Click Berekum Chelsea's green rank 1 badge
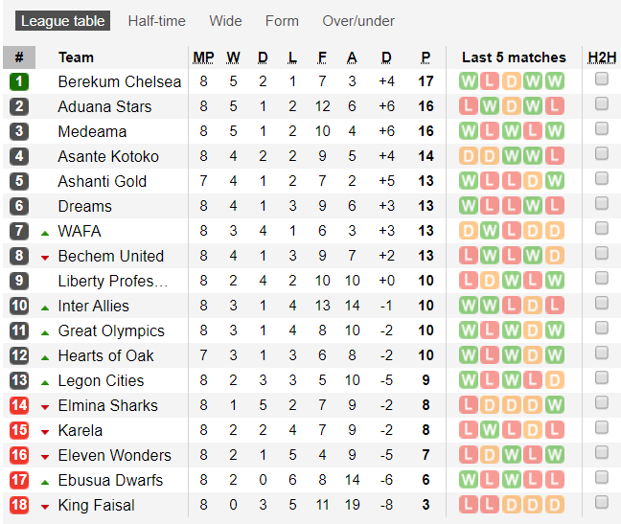Viewport: 621px width, 524px height. pyautogui.click(x=19, y=81)
